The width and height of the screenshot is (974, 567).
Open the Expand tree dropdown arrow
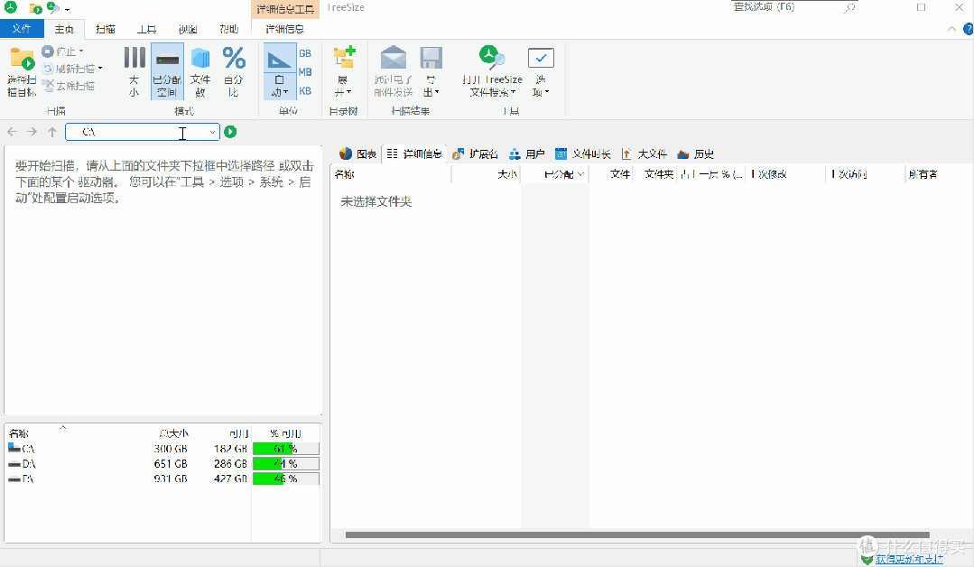point(349,92)
